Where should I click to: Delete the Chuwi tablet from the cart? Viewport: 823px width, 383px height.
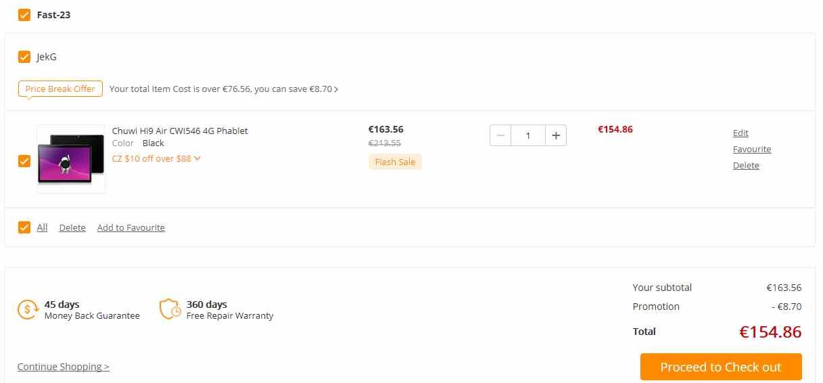pyautogui.click(x=746, y=166)
